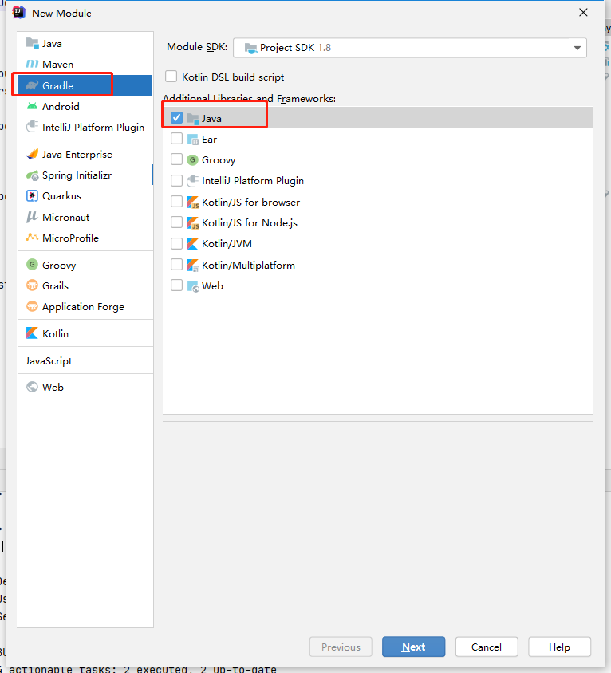This screenshot has height=673, width=611.
Task: Click the Kotlin/Multiplatform icon
Action: tap(193, 266)
